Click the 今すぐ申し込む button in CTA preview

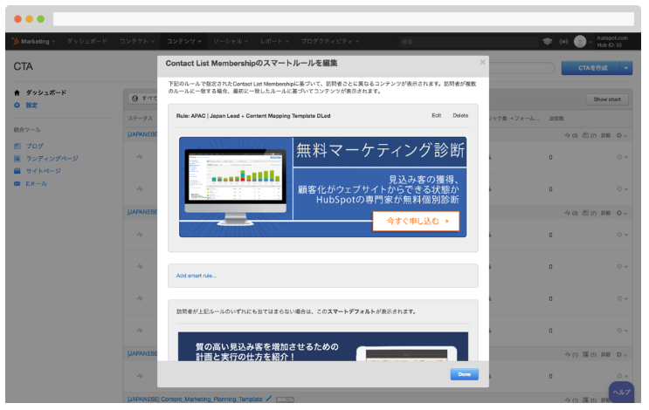pos(416,221)
